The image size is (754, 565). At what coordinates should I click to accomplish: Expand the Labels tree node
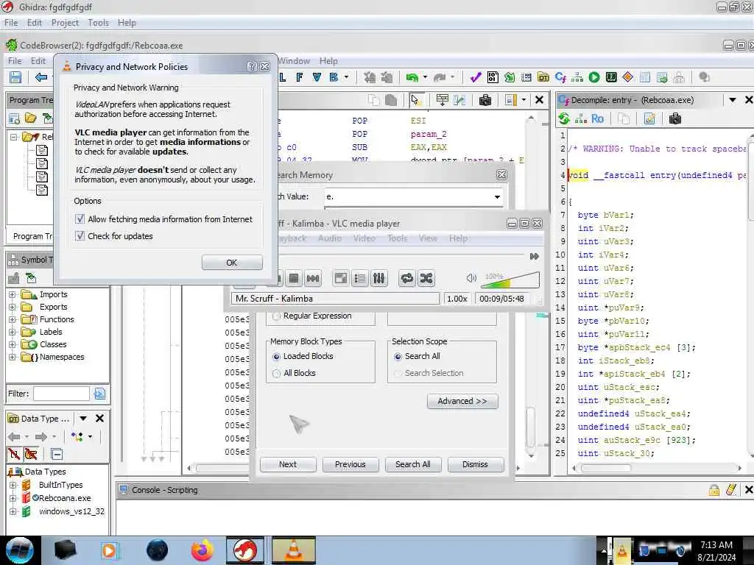[13, 332]
